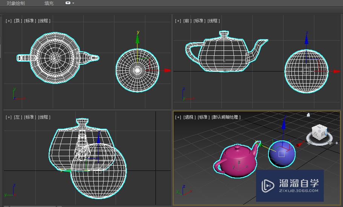Open [标准] menu in the Front viewport

[x=199, y=21]
